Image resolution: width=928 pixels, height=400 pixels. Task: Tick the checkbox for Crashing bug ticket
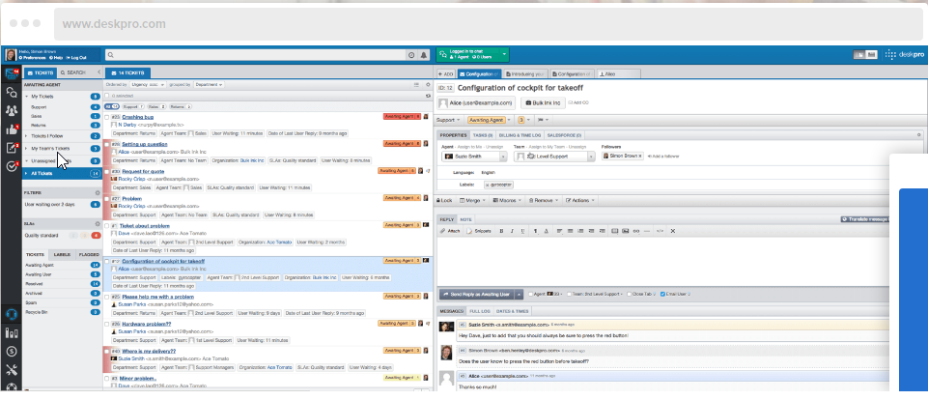point(106,116)
